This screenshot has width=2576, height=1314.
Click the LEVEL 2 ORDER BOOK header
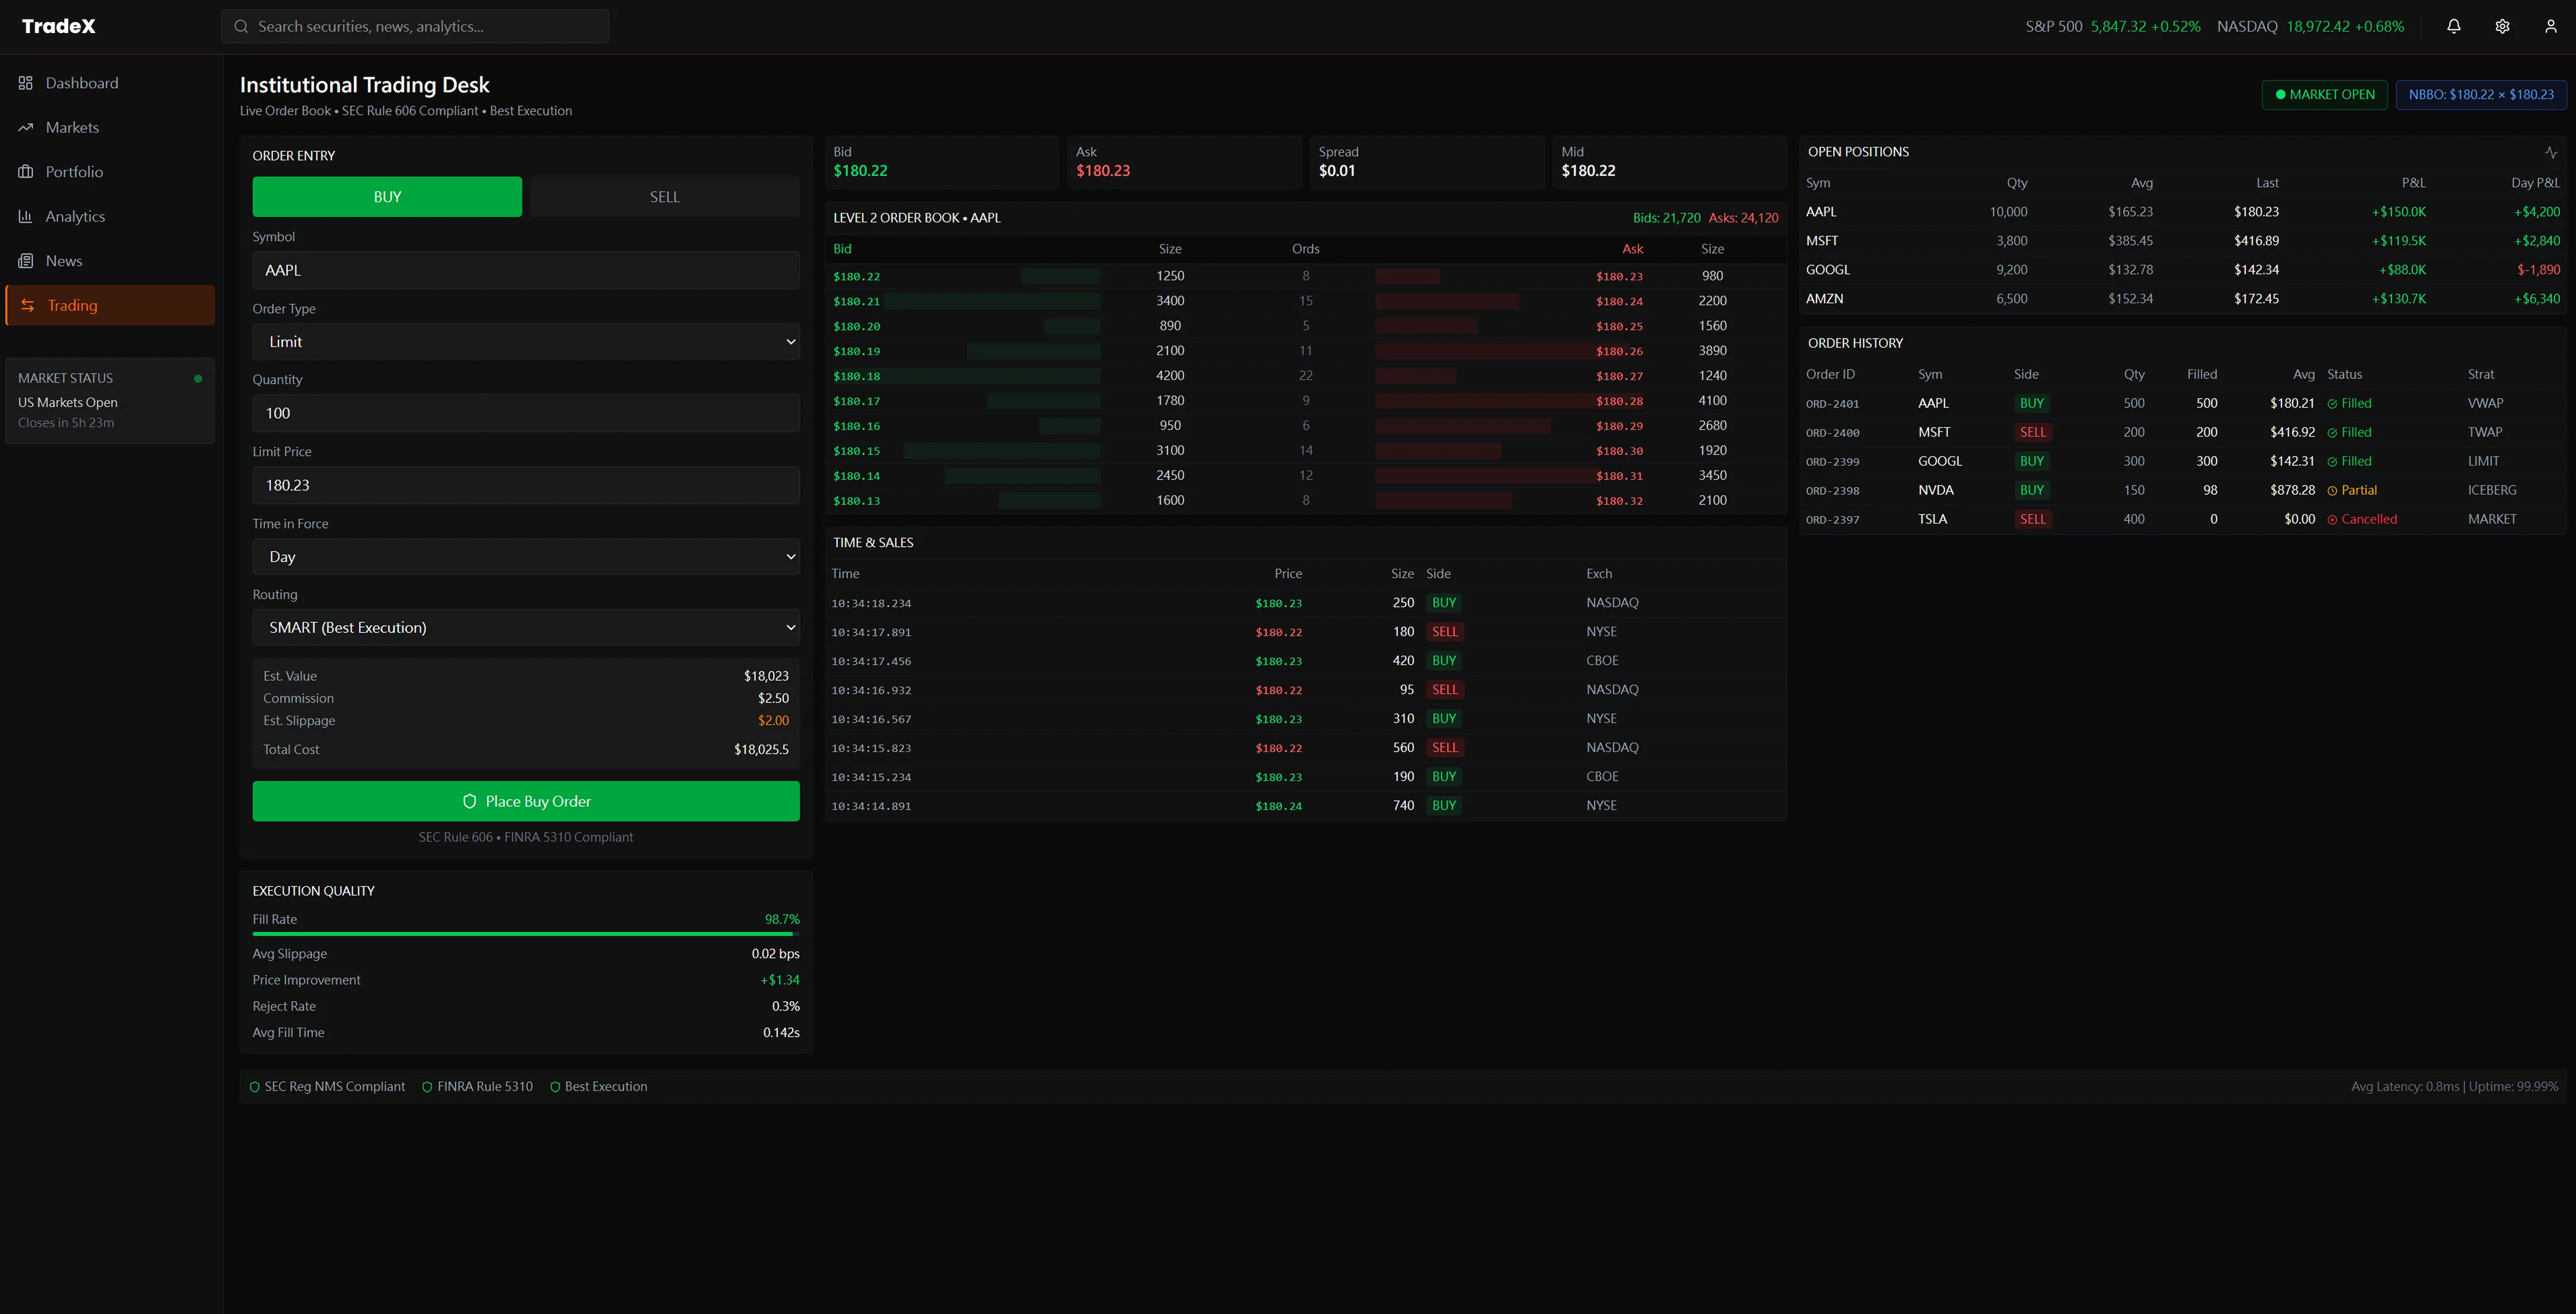click(916, 217)
